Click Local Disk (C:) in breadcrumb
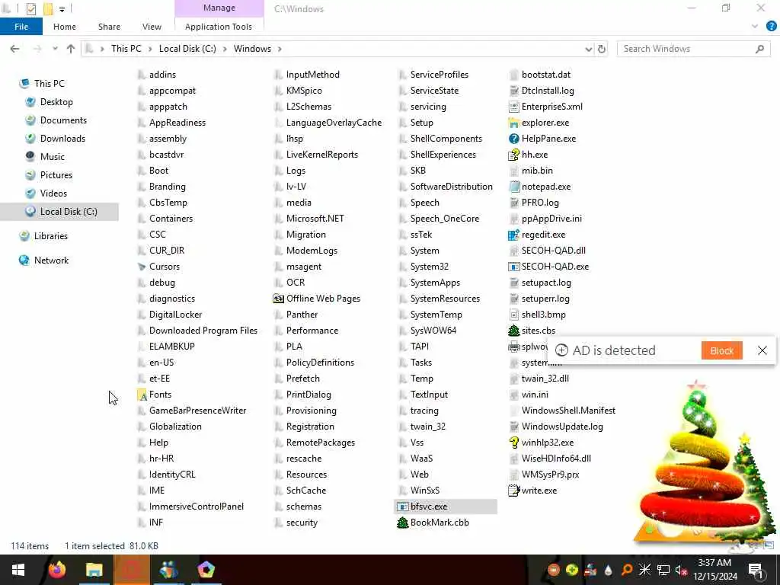This screenshot has width=780, height=585. tap(187, 49)
